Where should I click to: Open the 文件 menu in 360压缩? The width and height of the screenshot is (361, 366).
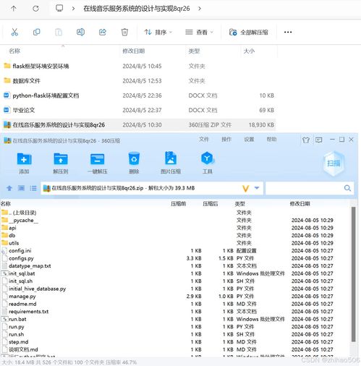pyautogui.click(x=204, y=140)
